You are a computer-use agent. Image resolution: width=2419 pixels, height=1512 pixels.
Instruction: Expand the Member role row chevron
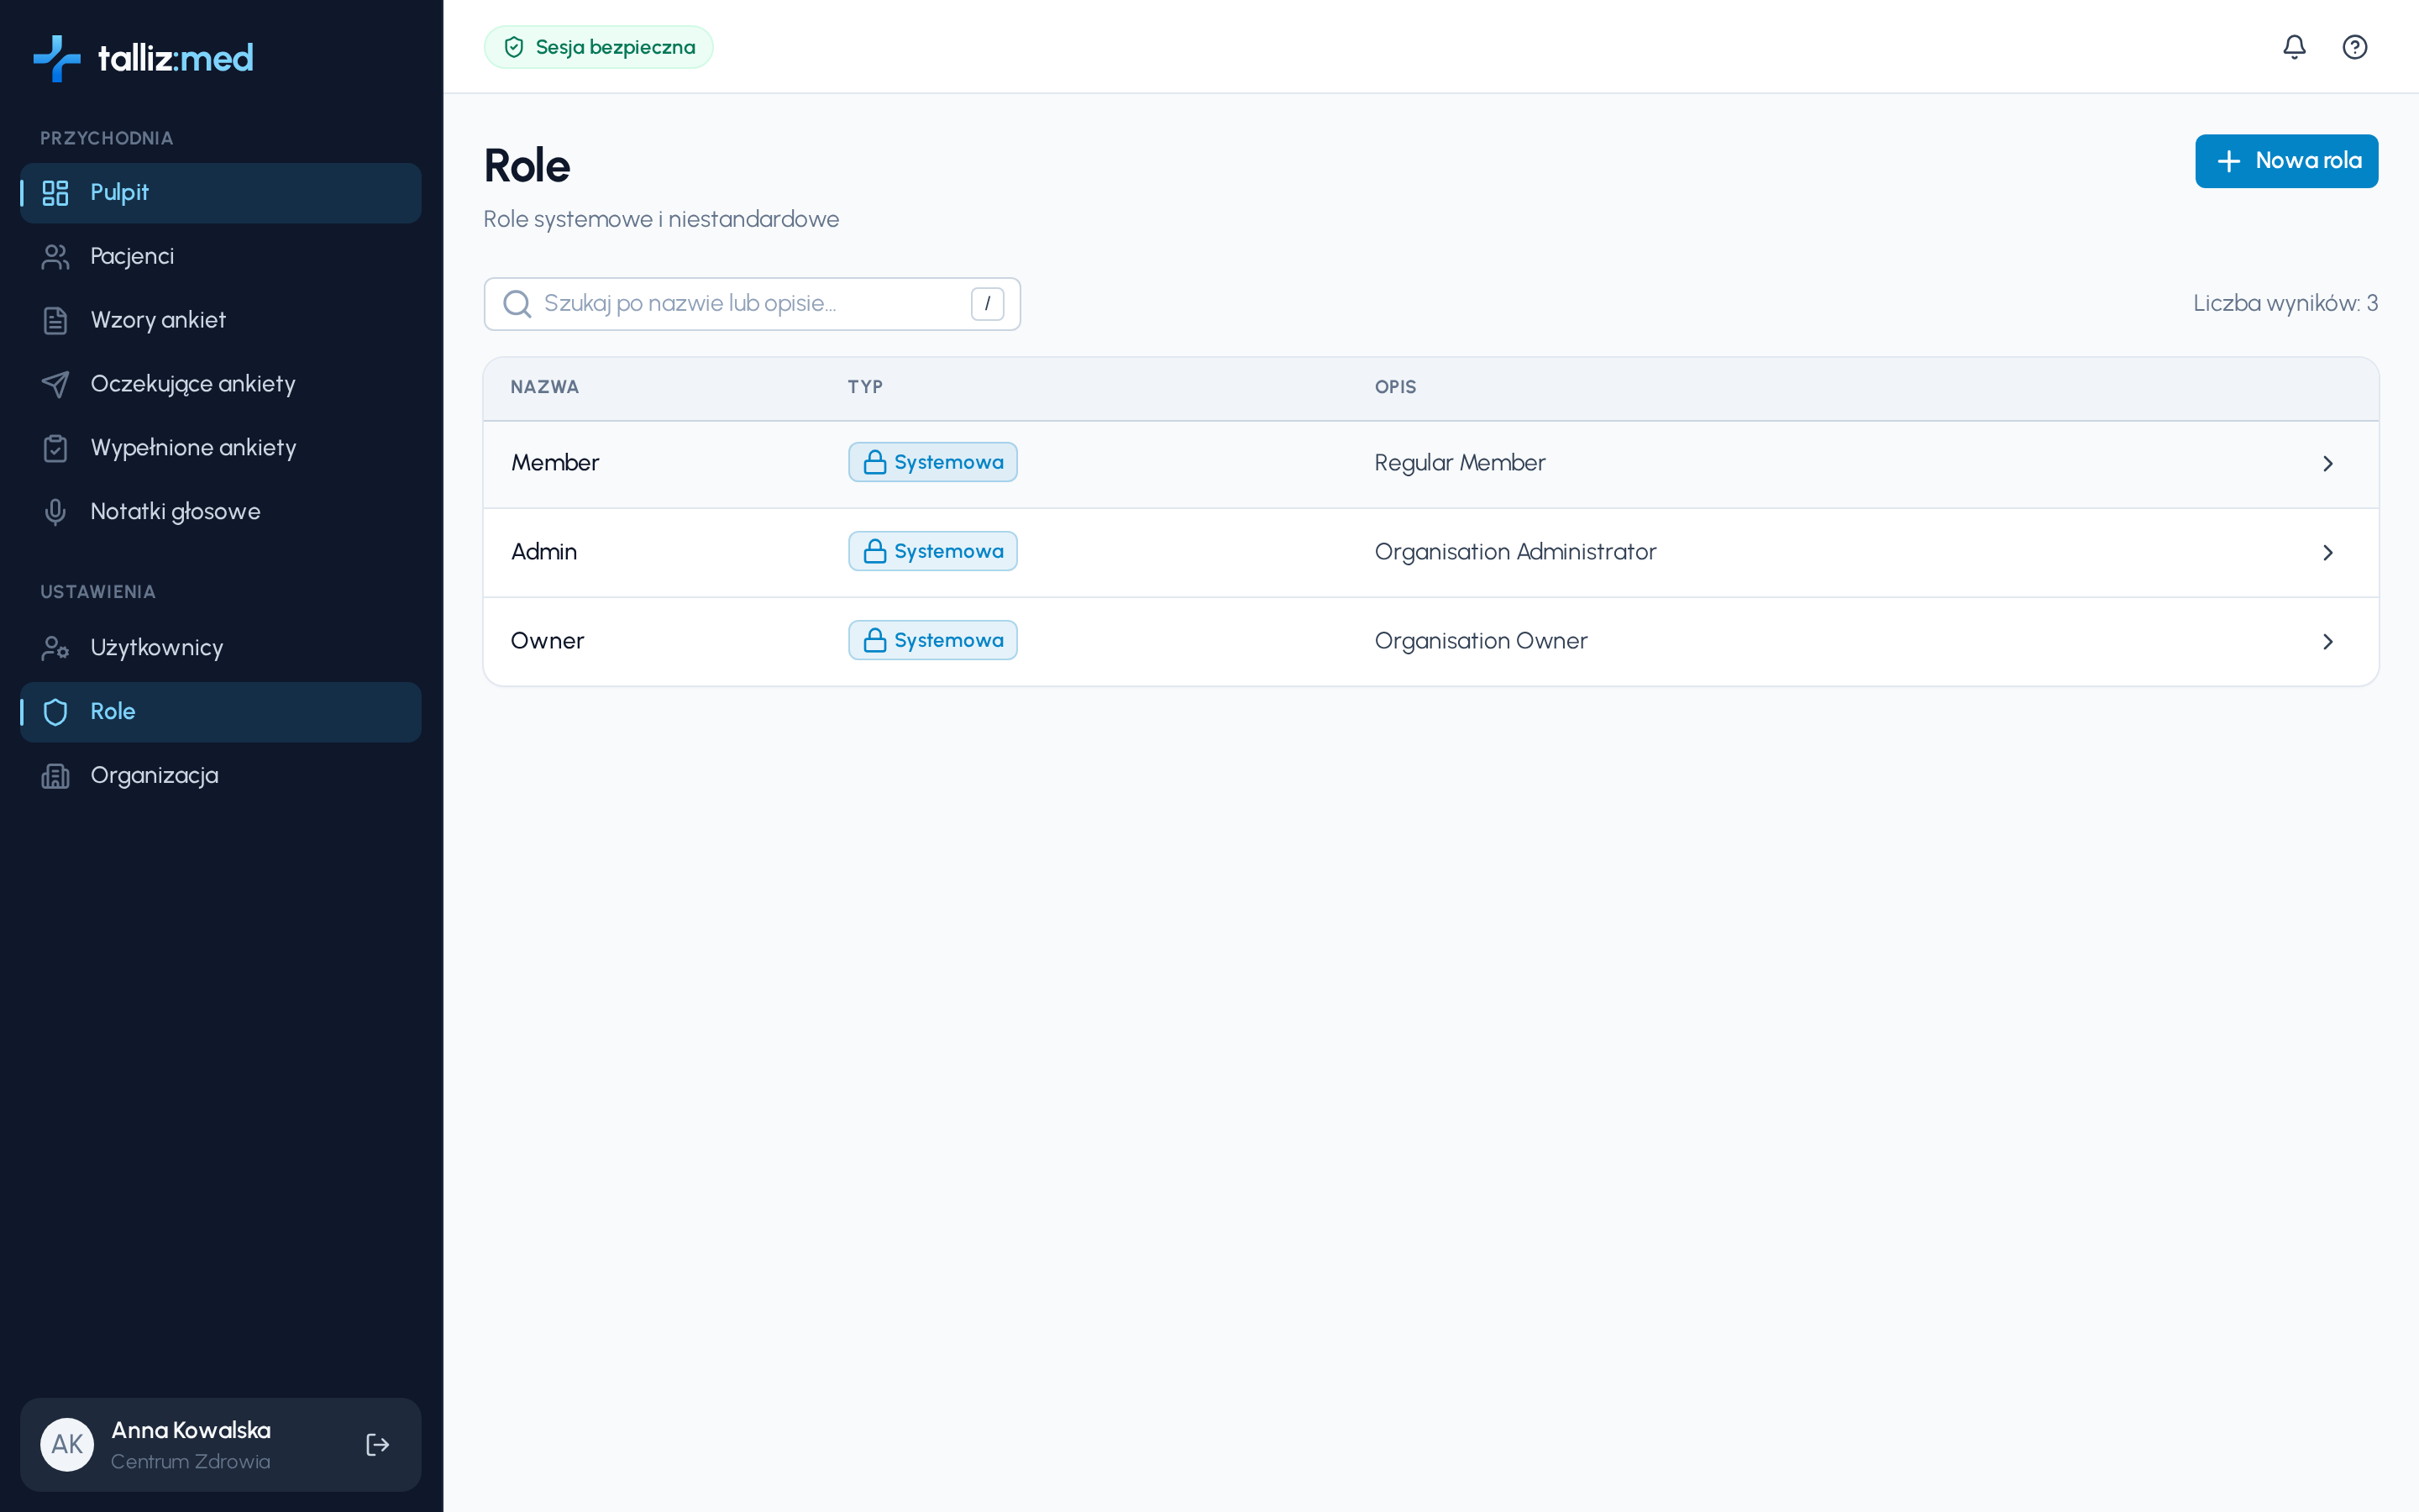point(2327,463)
